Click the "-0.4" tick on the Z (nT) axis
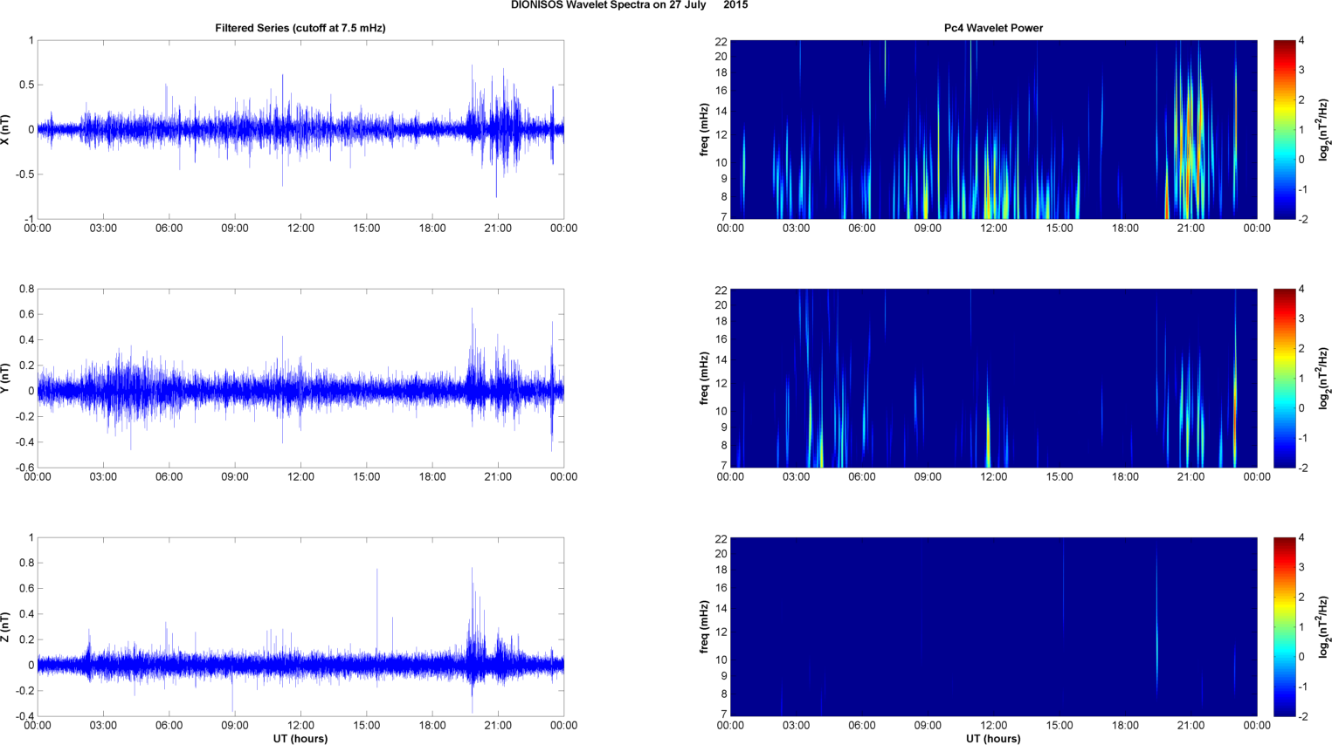 pyautogui.click(x=24, y=716)
